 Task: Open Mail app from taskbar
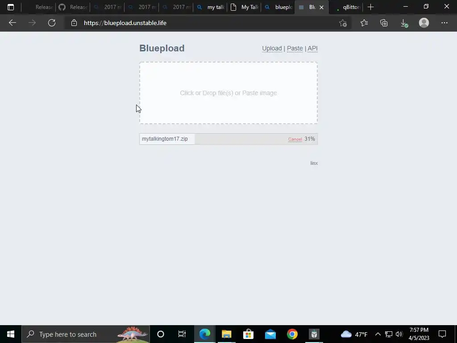tap(270, 334)
